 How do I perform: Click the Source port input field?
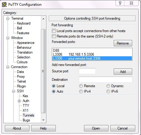(87, 71)
